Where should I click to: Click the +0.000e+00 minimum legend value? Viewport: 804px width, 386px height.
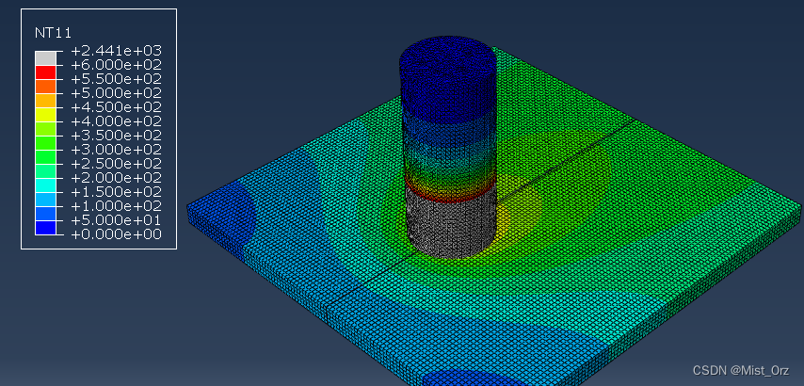tap(116, 234)
